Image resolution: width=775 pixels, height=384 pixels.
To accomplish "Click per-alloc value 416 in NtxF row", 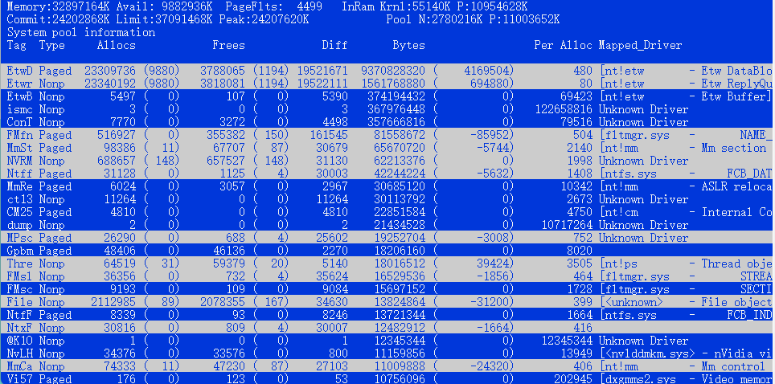I will pyautogui.click(x=583, y=328).
